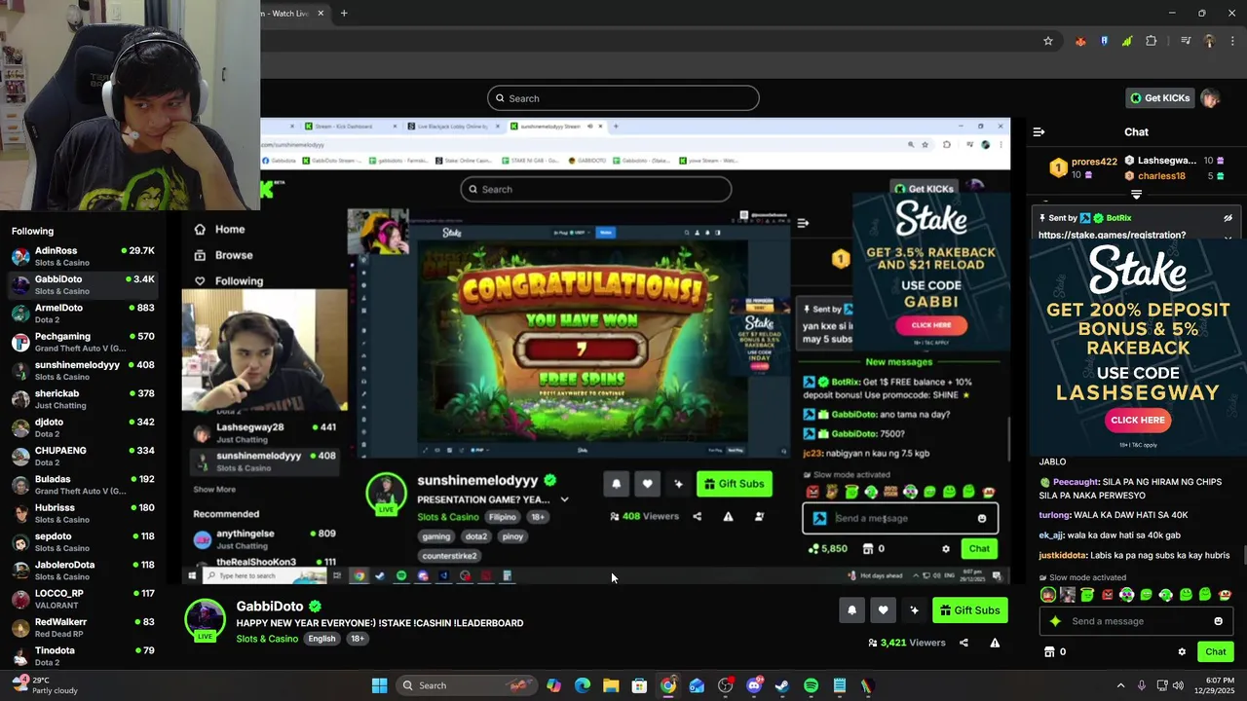1247x701 pixels.
Task: Open Buladas channel in sidebar
Action: (x=83, y=485)
